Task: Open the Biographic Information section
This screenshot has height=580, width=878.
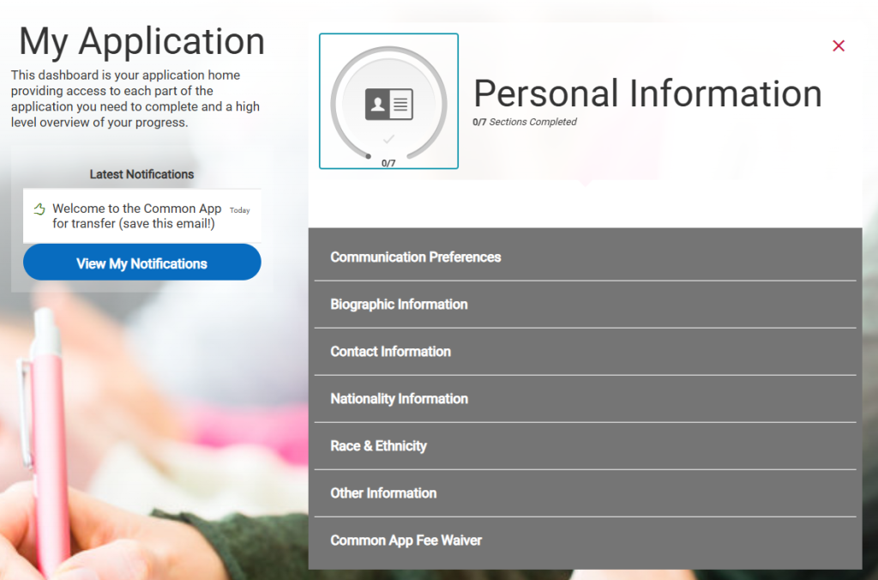Action: (x=399, y=305)
